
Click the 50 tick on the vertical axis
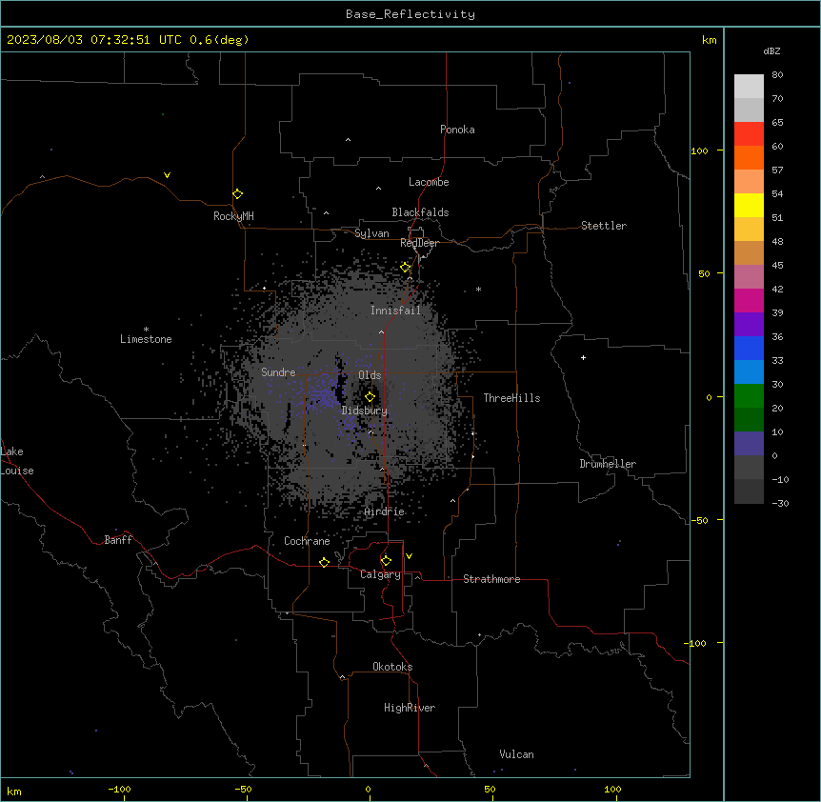[704, 273]
